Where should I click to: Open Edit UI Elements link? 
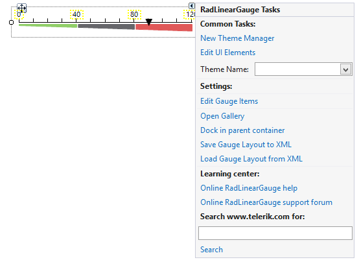pyautogui.click(x=228, y=53)
